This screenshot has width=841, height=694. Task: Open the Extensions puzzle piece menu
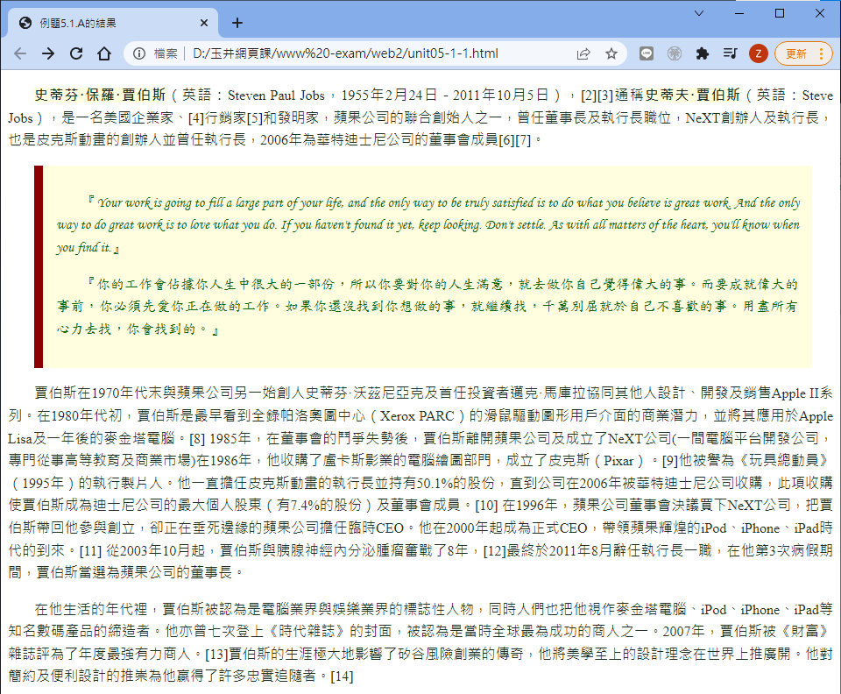coord(702,53)
